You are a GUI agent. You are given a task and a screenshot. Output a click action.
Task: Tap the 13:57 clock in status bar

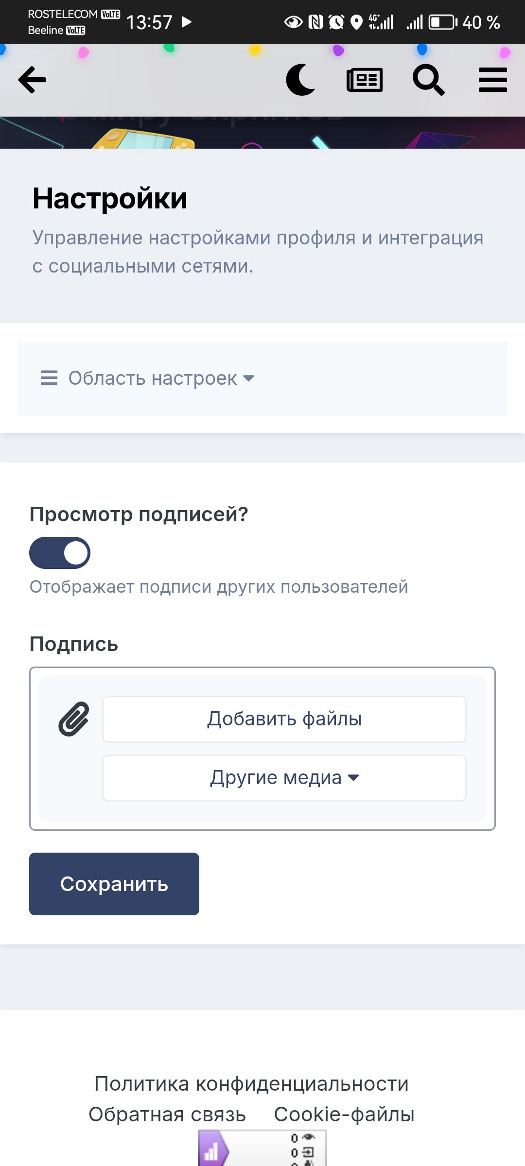click(x=149, y=22)
